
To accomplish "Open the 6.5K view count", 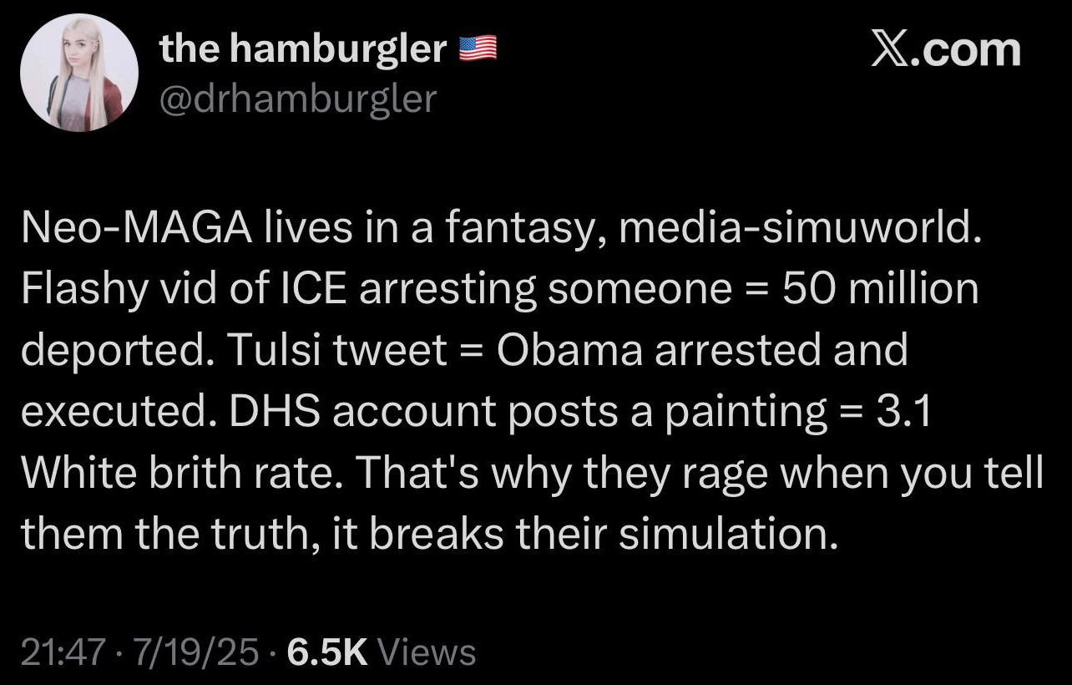I will pyautogui.click(x=327, y=652).
